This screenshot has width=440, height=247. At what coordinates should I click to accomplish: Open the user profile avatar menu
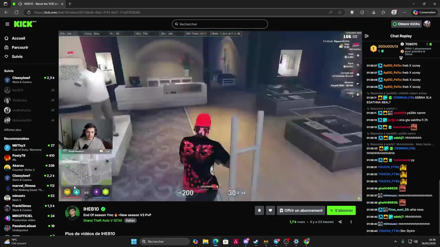coord(427,24)
